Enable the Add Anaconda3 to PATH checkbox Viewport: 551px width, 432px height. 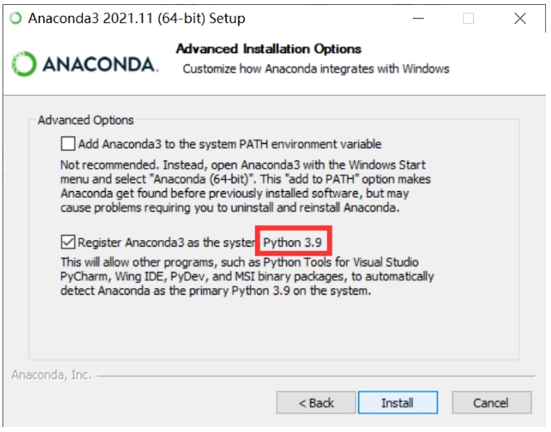point(68,142)
